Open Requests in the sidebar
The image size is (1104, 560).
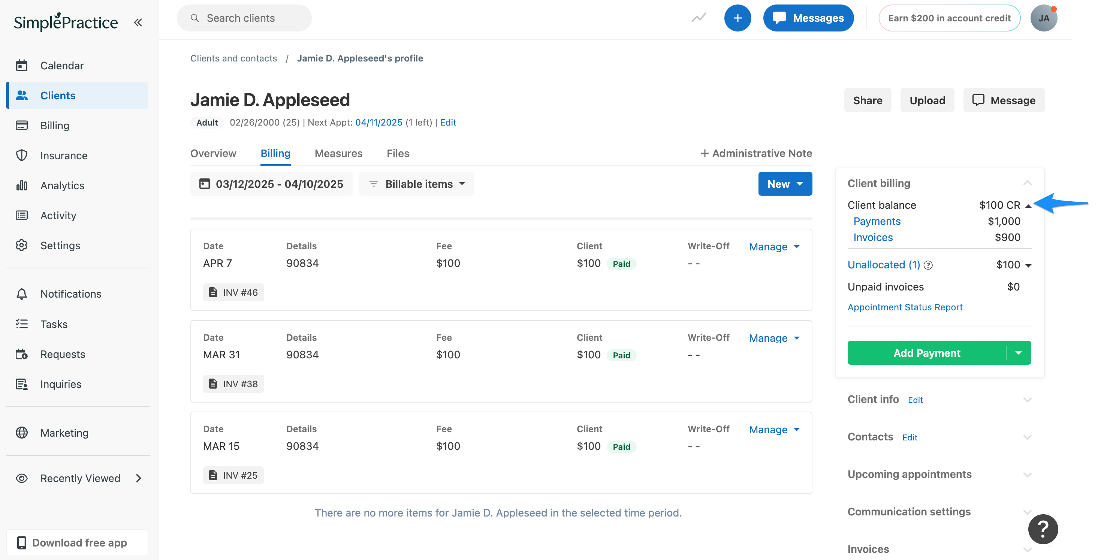tap(78, 354)
